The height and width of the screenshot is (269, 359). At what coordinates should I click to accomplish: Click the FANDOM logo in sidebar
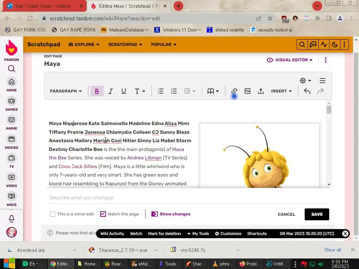pos(12,50)
